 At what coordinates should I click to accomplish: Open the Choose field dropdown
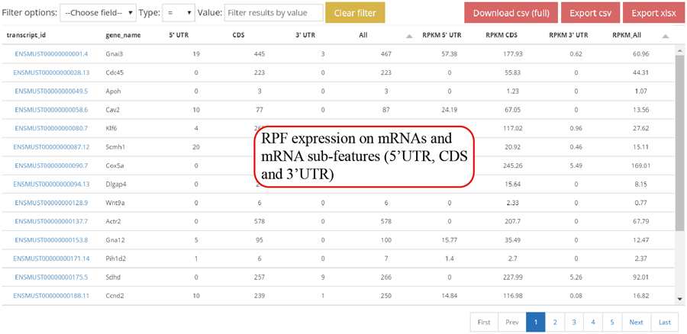98,13
